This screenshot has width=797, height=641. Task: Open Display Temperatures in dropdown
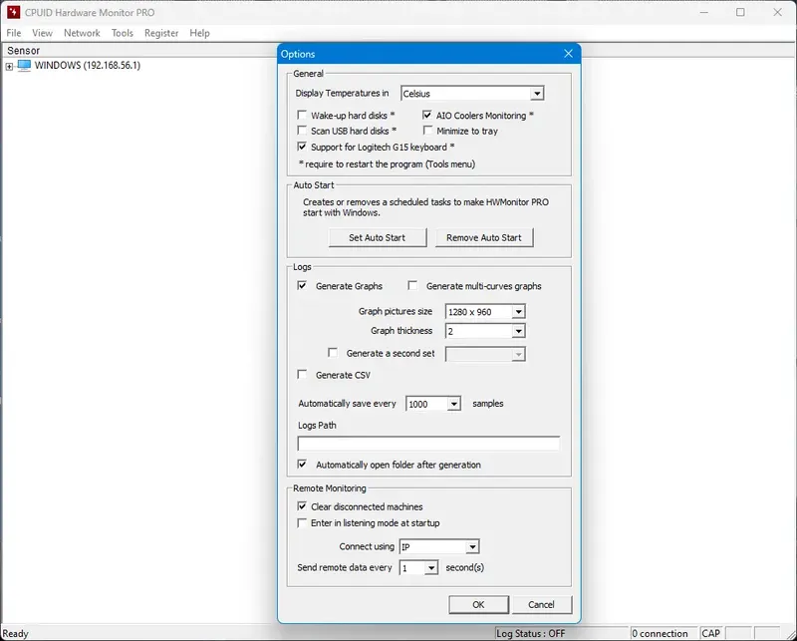pos(472,94)
